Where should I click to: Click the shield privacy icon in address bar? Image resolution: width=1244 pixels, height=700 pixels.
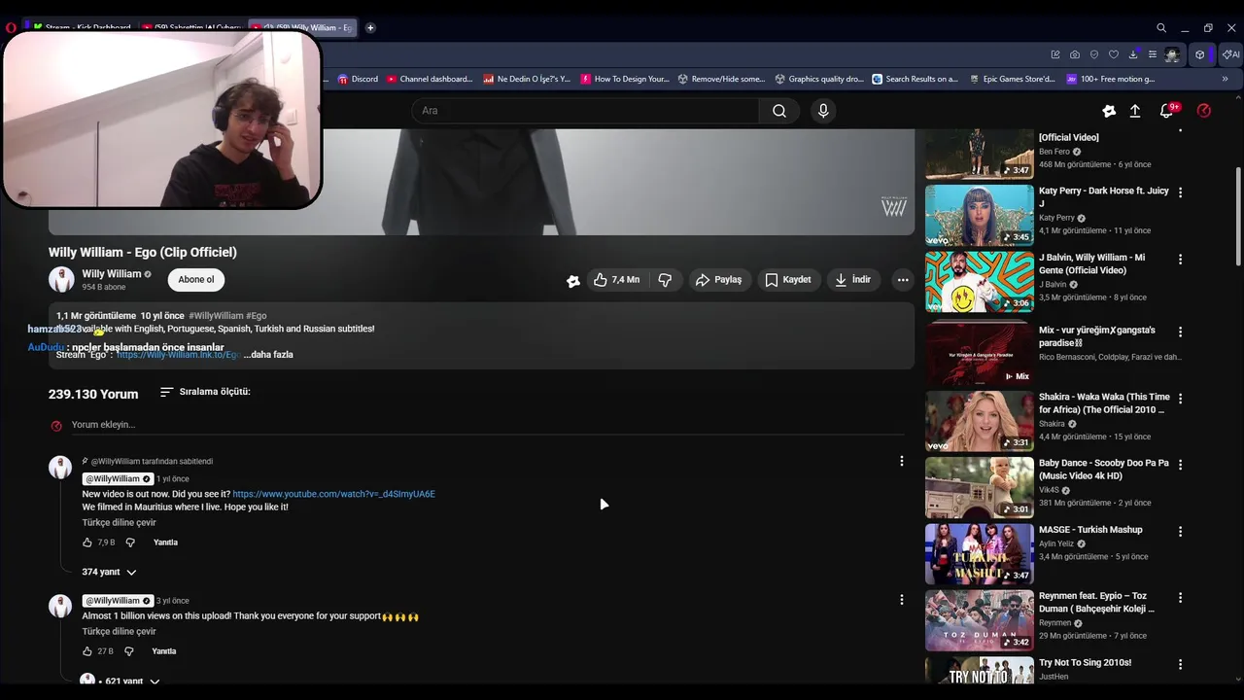click(x=1094, y=54)
